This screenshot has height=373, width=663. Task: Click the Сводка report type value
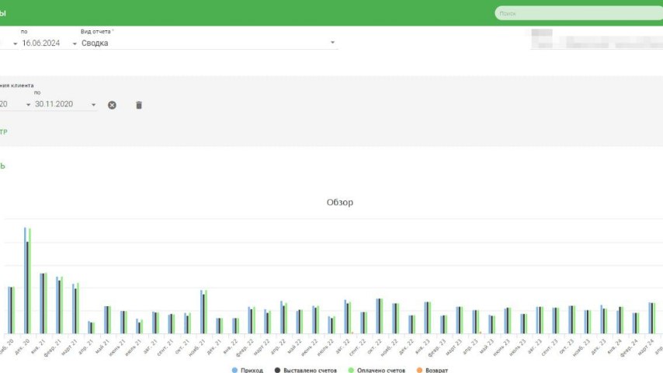[95, 44]
